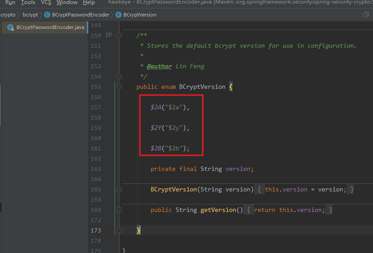Click the fold end marker at line 154
Image resolution: width=373 pixels, height=253 pixels.
click(x=119, y=76)
